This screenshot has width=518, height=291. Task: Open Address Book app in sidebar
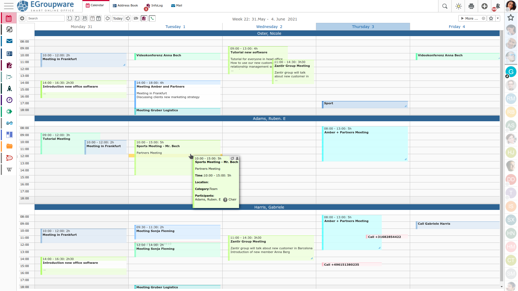click(9, 54)
